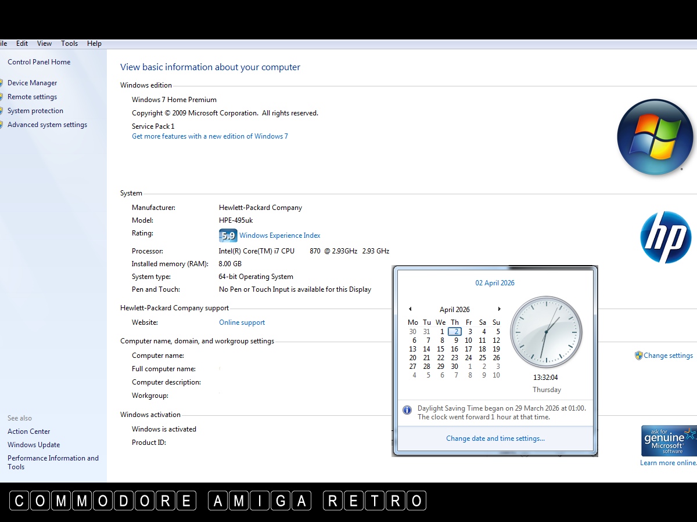This screenshot has width=697, height=522.
Task: Click the genuine Microsoft software badge
Action: click(669, 441)
